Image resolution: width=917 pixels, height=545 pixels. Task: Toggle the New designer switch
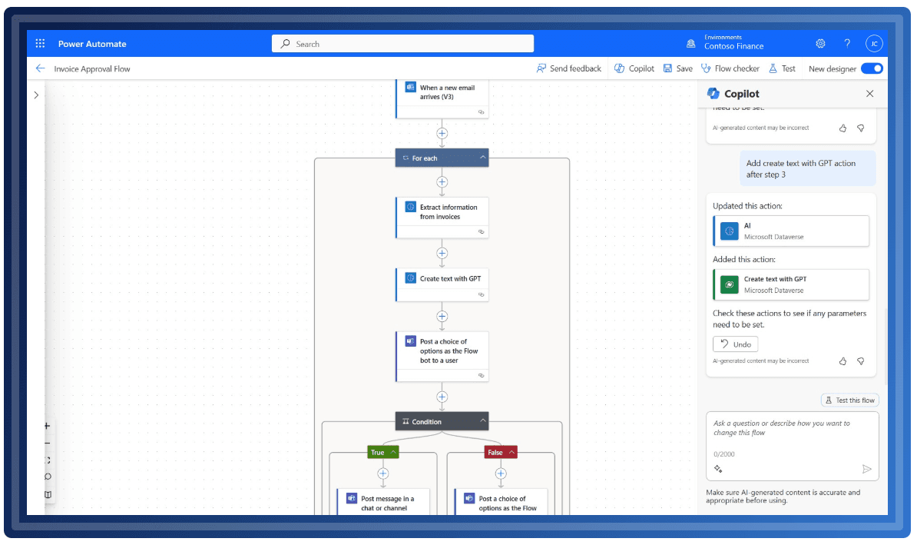tap(872, 68)
